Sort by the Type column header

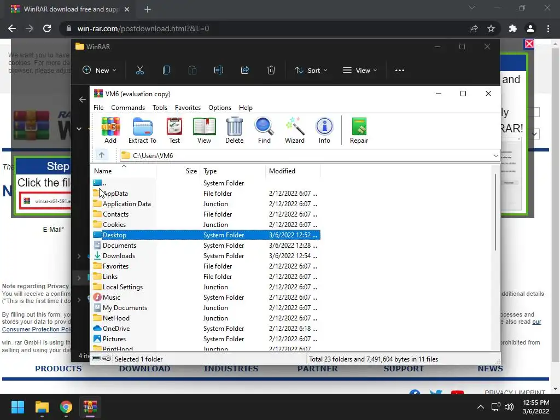(232, 171)
